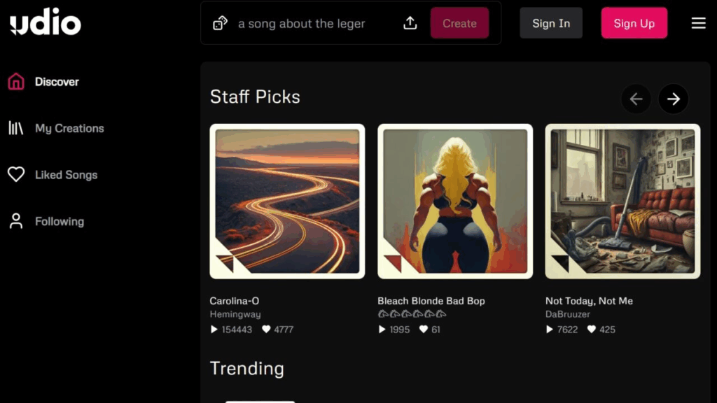Screen dimensions: 717x403
Task: Like Bleach Blonde Bad Bop heart
Action: (424, 330)
